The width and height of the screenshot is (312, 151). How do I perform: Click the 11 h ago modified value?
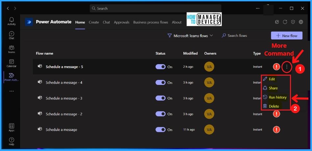click(189, 130)
